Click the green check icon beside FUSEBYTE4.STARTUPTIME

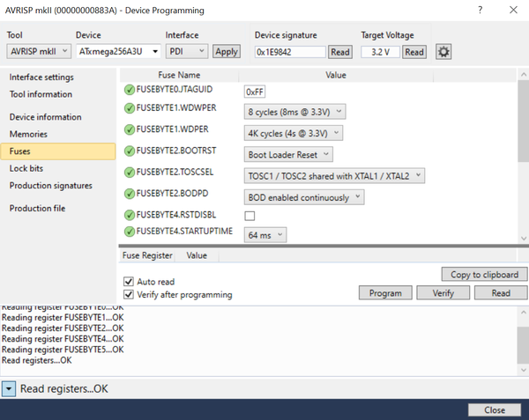130,232
